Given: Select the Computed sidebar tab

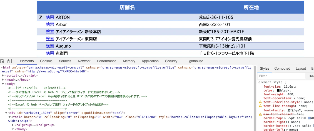Looking at the screenshot, I should (282, 69).
